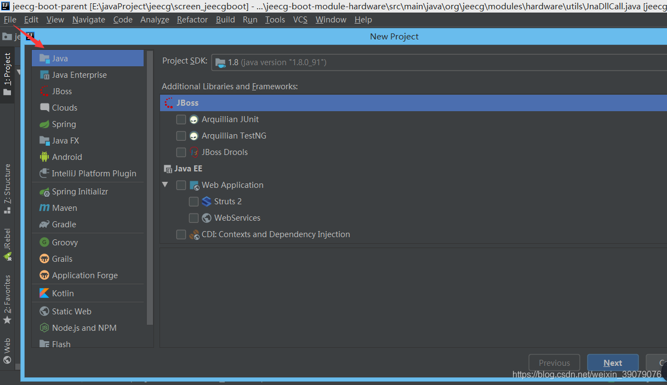Pick the JBoss icon in the project type list
This screenshot has height=385, width=667.
coord(44,91)
